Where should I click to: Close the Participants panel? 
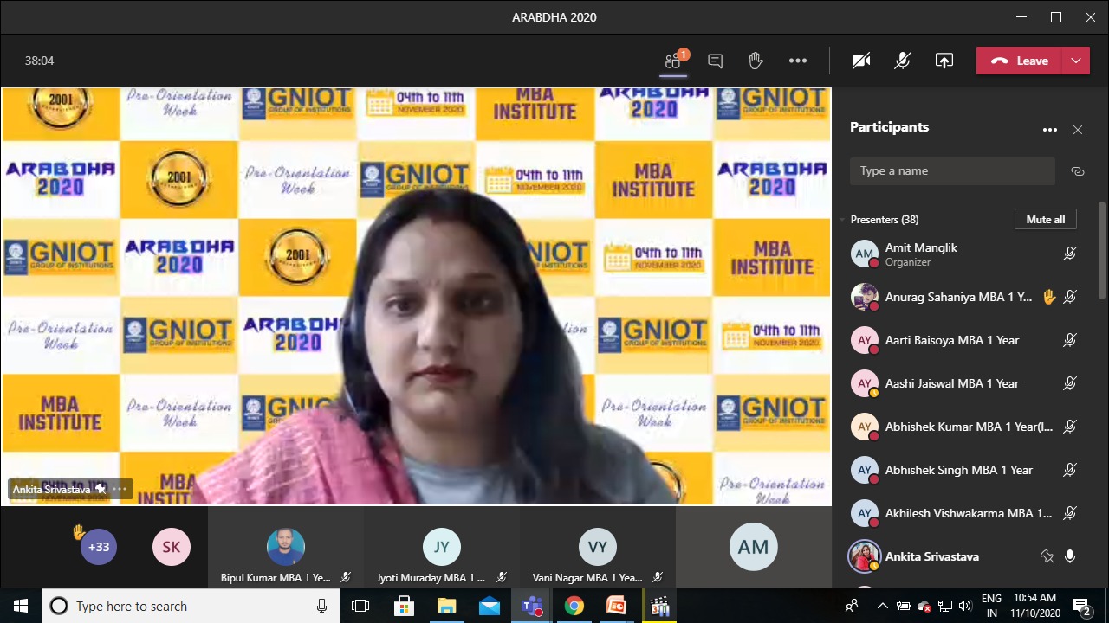1078,130
